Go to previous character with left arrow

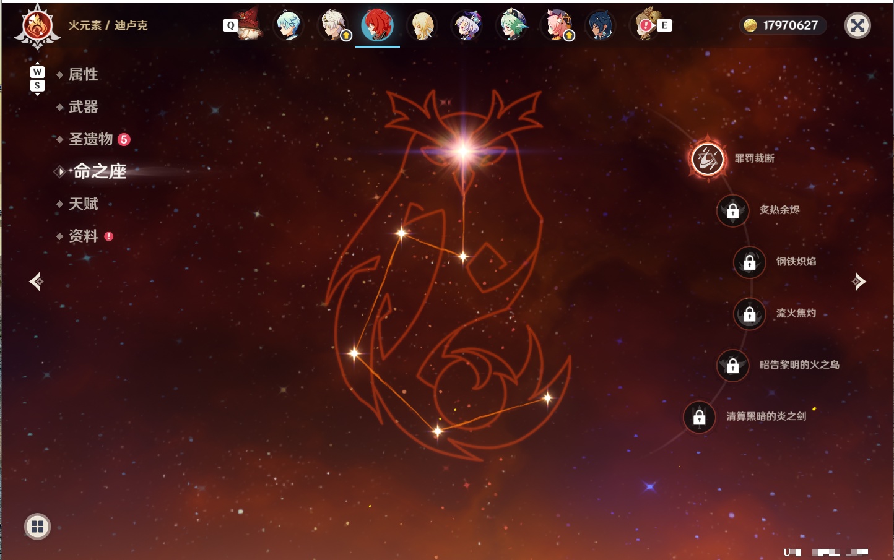(37, 282)
